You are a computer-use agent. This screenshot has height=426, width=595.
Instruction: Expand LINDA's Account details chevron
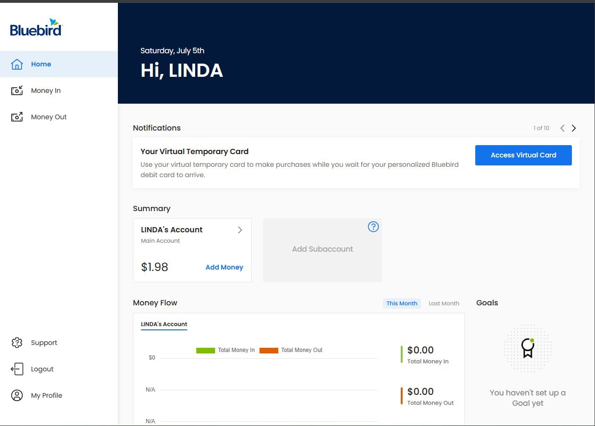[x=240, y=230]
